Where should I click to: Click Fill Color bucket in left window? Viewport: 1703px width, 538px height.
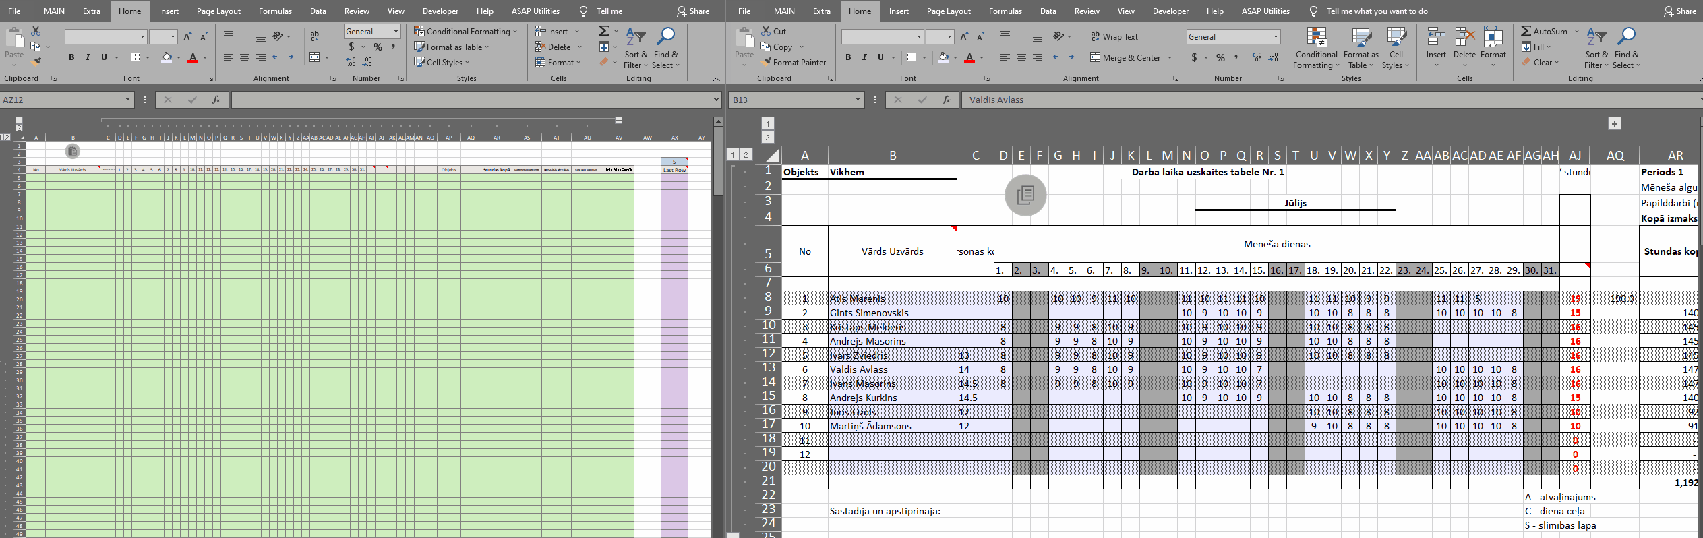point(167,57)
